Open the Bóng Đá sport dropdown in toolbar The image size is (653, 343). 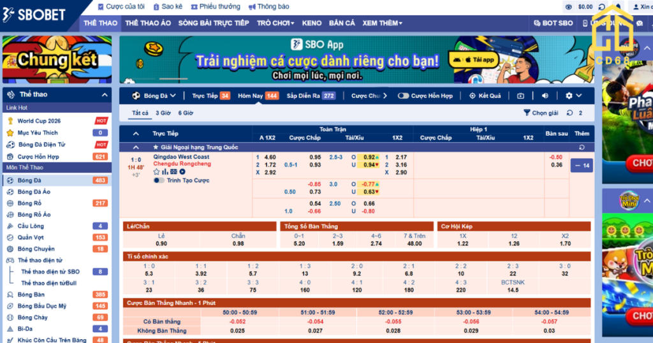pyautogui.click(x=154, y=96)
